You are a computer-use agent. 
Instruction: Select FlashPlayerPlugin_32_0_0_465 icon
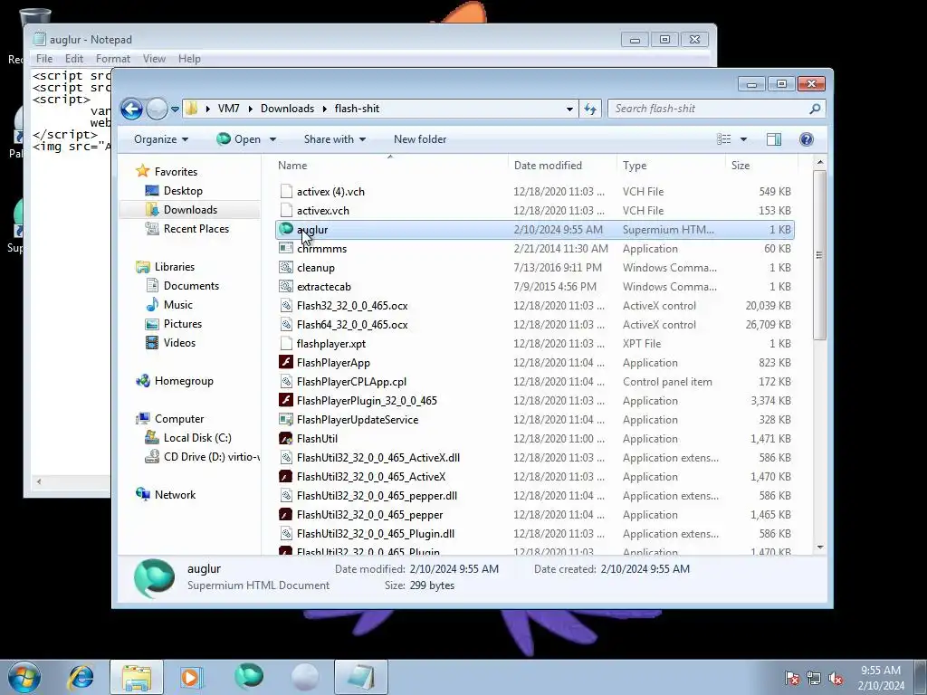tap(286, 400)
